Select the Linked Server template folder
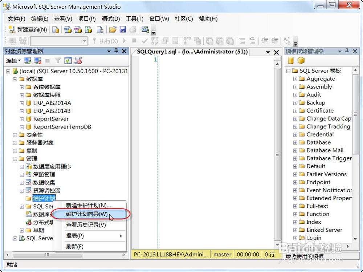The width and height of the screenshot is (363, 272). tap(324, 230)
